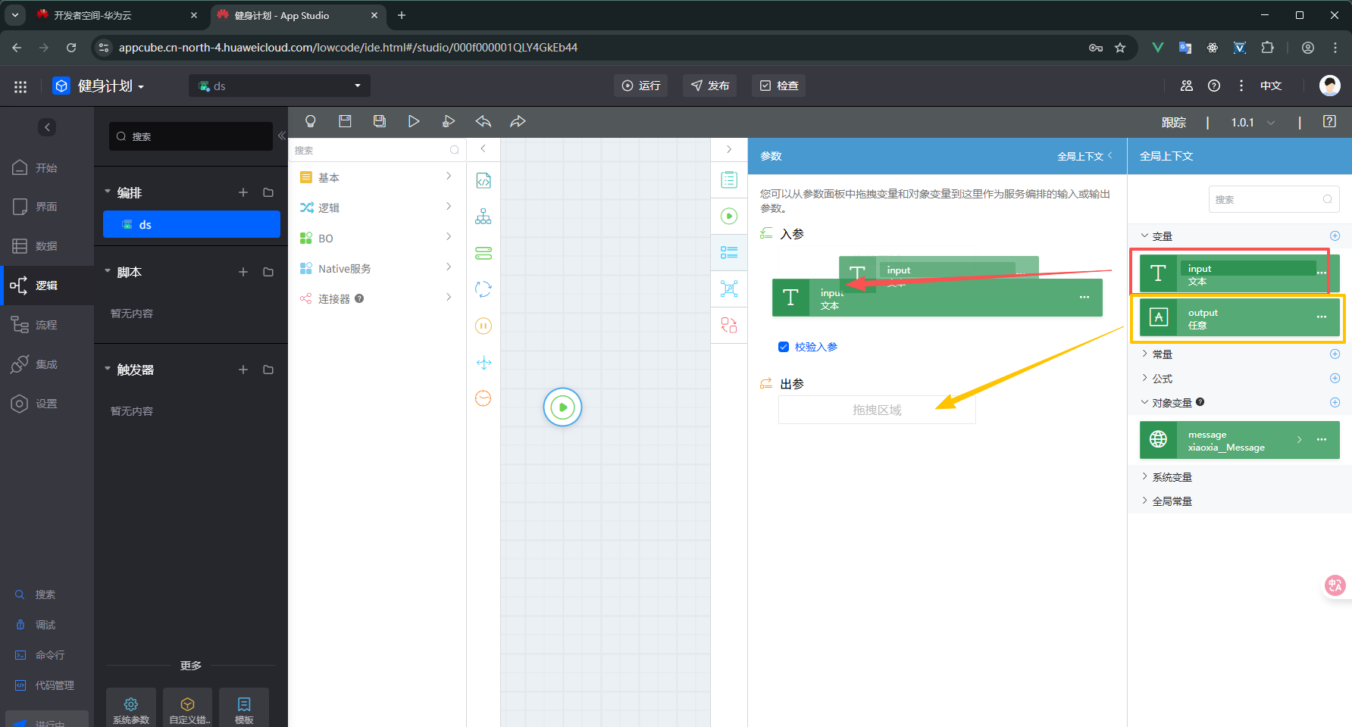This screenshot has width=1352, height=727.
Task: Expand the 系统变量 section
Action: 1172,477
